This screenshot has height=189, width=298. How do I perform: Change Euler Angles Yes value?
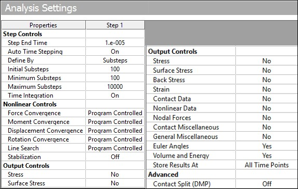pyautogui.click(x=266, y=146)
